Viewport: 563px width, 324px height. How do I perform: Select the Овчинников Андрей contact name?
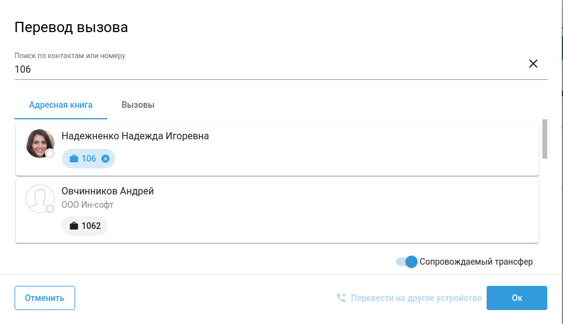108,191
